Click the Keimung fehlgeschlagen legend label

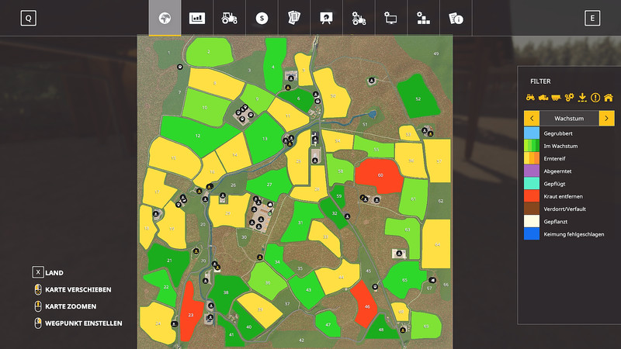point(574,234)
